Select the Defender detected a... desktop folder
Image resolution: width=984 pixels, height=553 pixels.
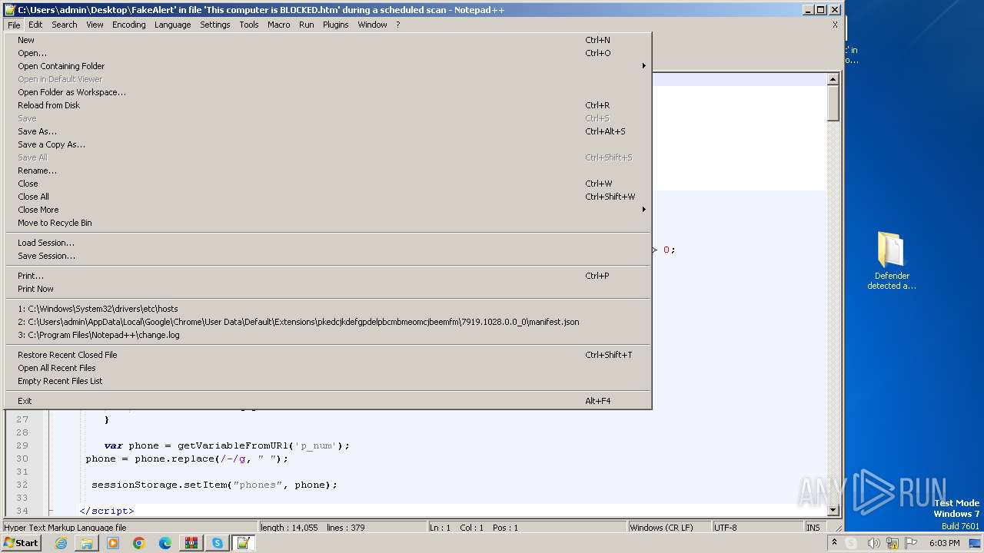coord(892,261)
